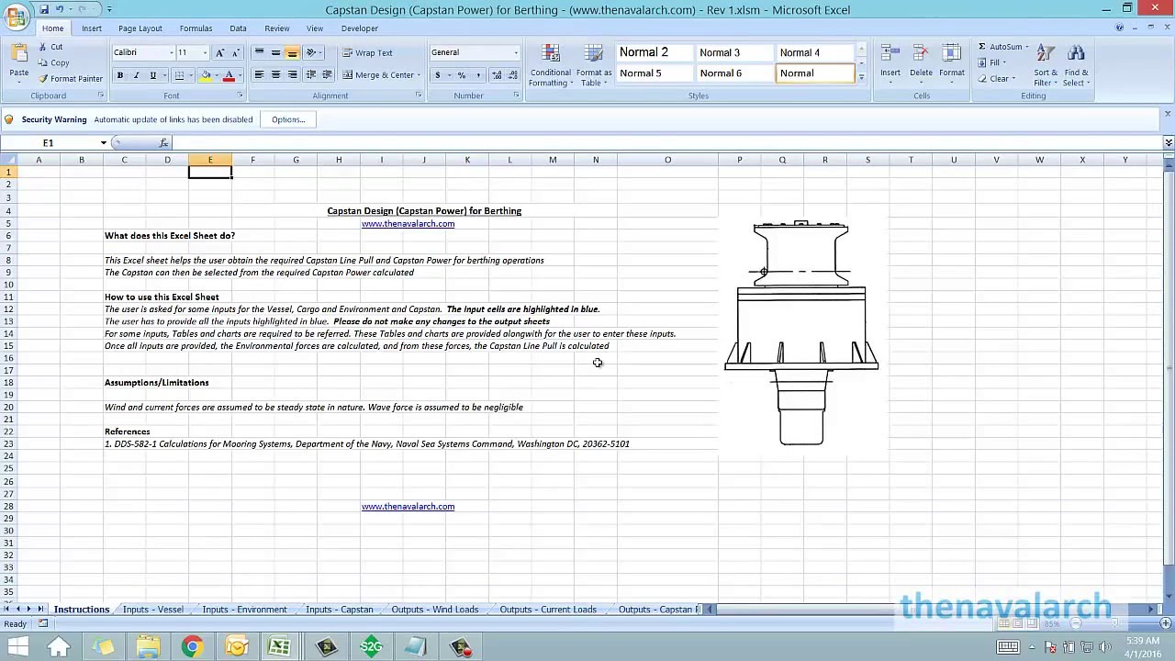
Task: Select the Format Painter brush
Action: (43, 79)
